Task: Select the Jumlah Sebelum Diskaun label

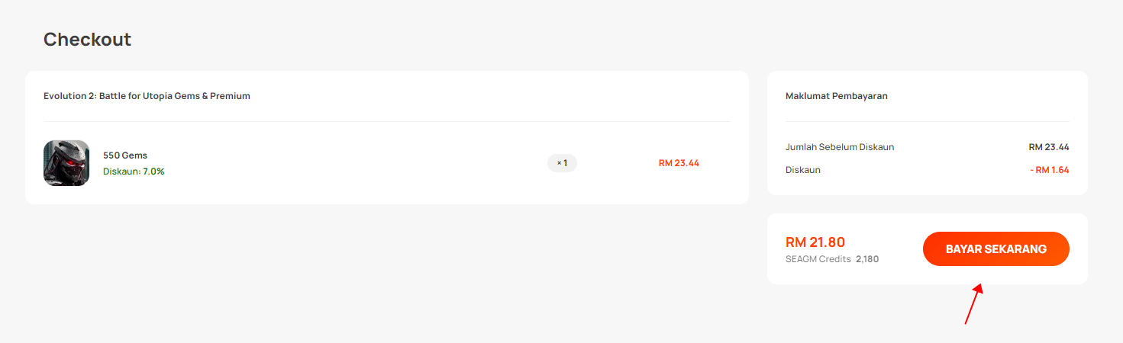Action: click(840, 147)
